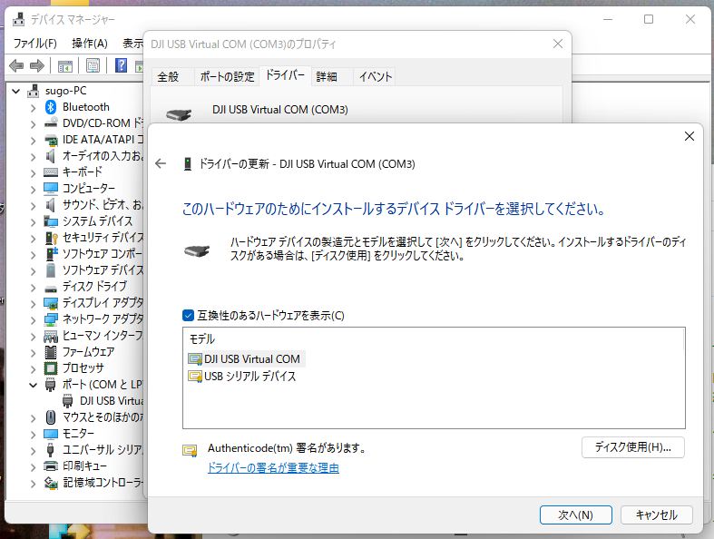This screenshot has width=714, height=539.
Task: Click the security device (セキュリティ デバイス) icon
Action: (51, 238)
